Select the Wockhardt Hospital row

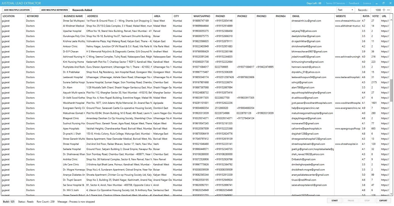pos(74,103)
